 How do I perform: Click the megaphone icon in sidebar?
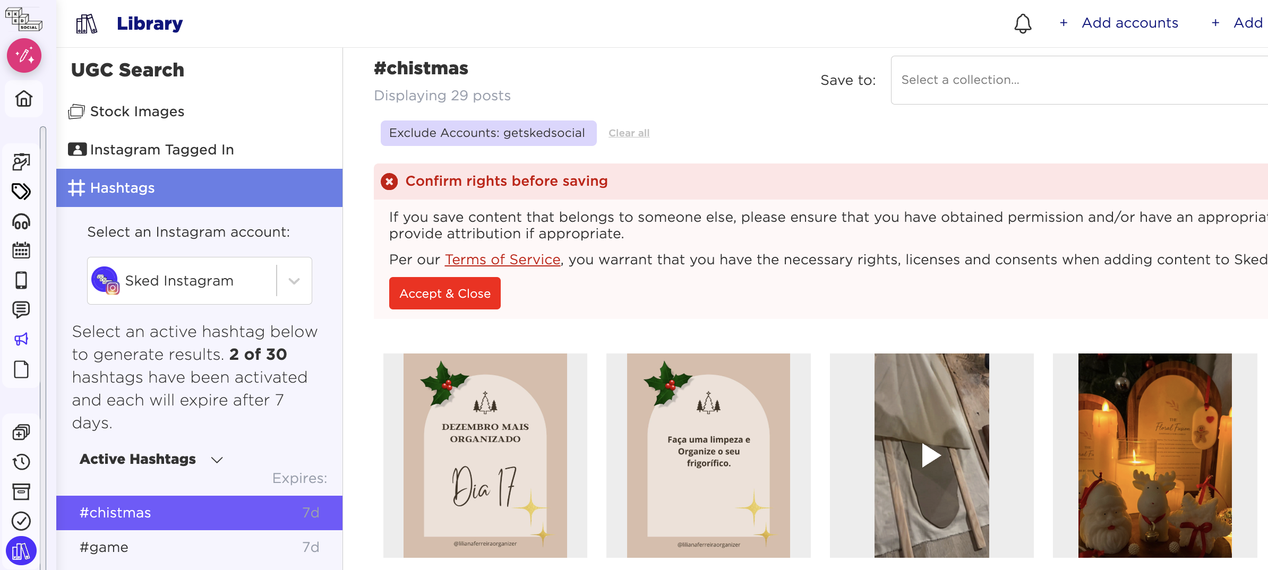click(x=21, y=339)
